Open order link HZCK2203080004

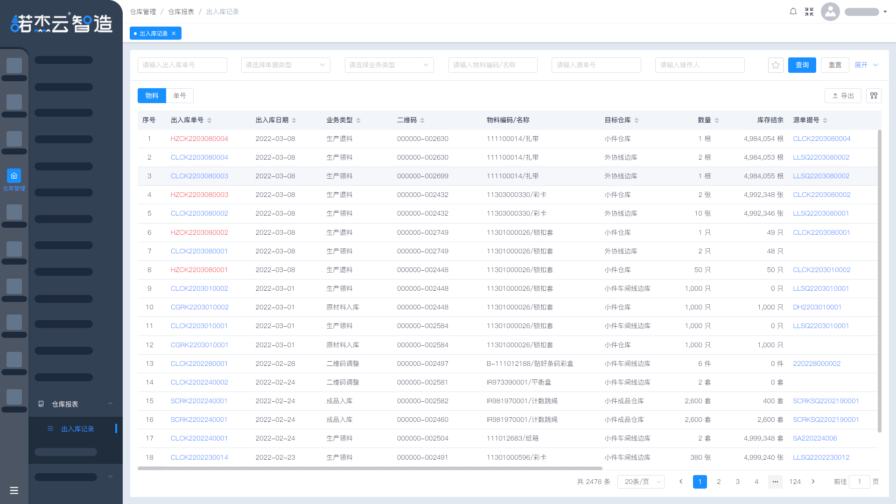tap(199, 139)
